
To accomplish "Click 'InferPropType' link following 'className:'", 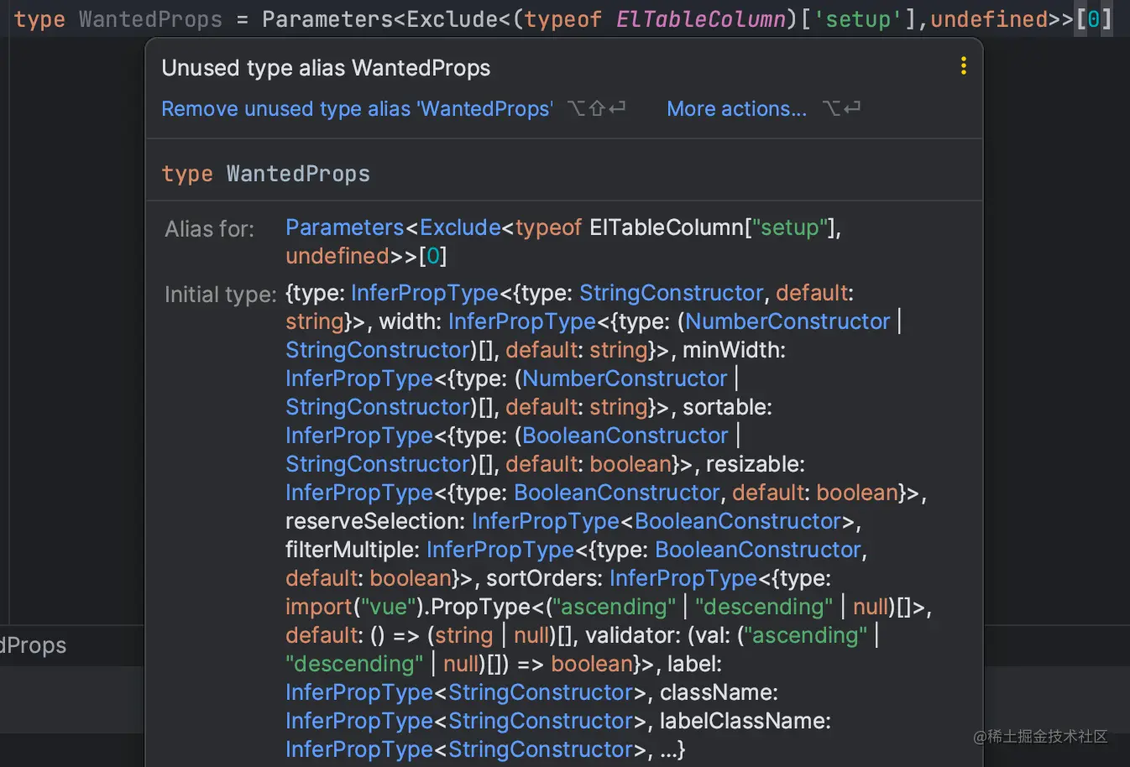I will 359,721.
